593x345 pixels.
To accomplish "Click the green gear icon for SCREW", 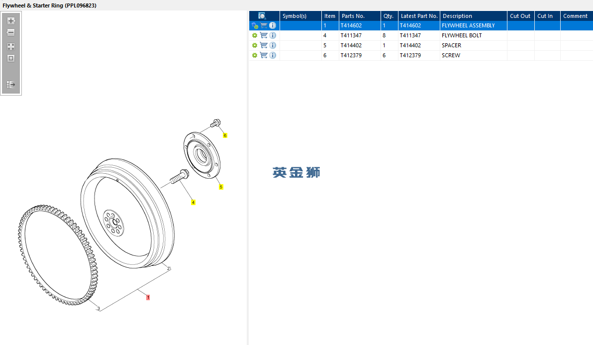I will pos(255,55).
